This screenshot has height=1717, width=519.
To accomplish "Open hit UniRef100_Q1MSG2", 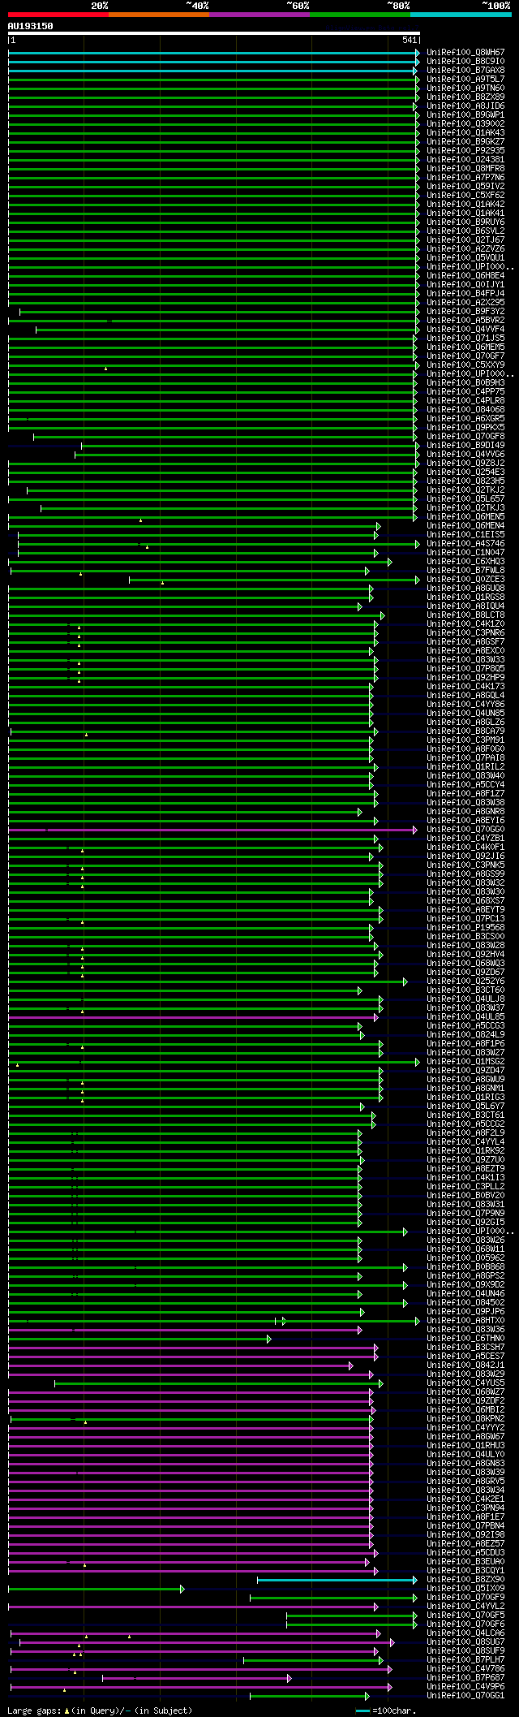I will click(x=465, y=1061).
